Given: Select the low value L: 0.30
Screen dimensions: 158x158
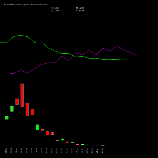Looking at the screenshot, I should click(x=80, y=11).
